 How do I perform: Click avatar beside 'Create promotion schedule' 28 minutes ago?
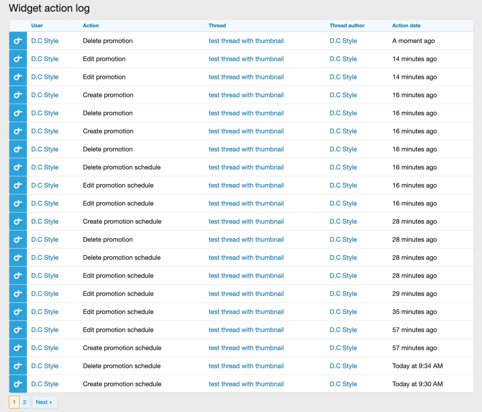18,221
